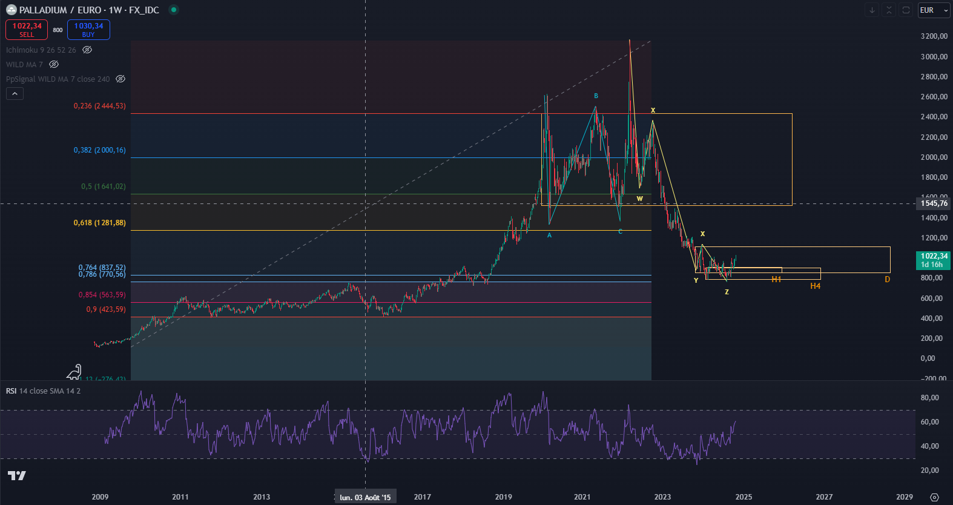Click the 800 quantity between Sell and Buy
The image size is (953, 505).
(58, 30)
